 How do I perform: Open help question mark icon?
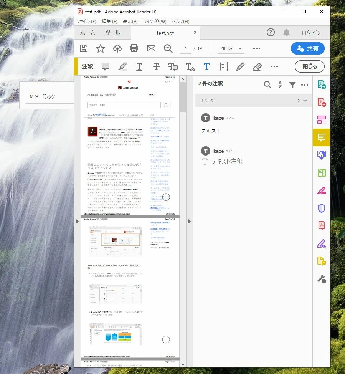pyautogui.click(x=271, y=32)
